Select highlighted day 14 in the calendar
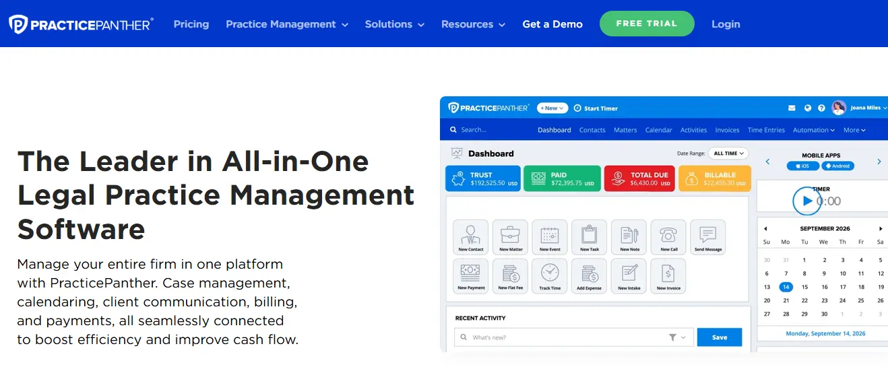The height and width of the screenshot is (371, 888). click(786, 287)
